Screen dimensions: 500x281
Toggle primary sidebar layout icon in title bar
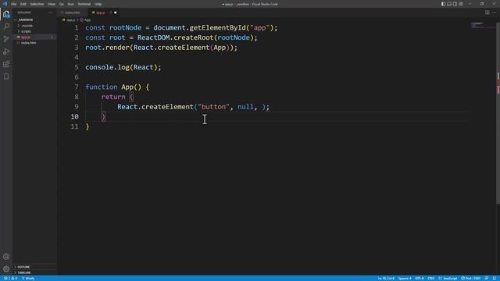(443, 4)
